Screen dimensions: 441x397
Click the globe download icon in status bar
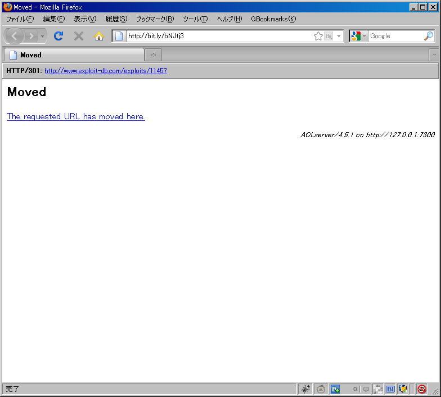click(403, 389)
